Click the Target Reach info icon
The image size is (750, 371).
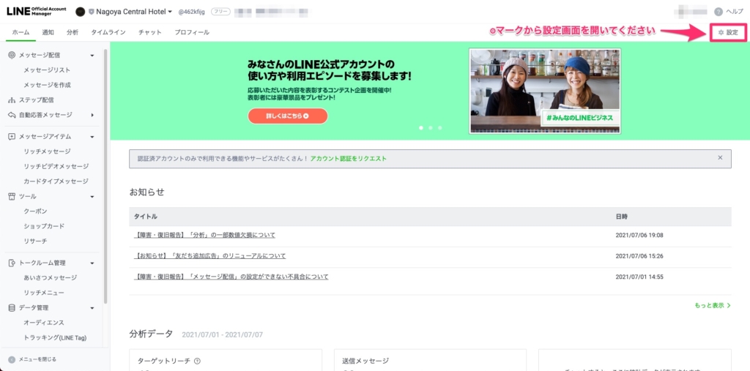tap(198, 361)
